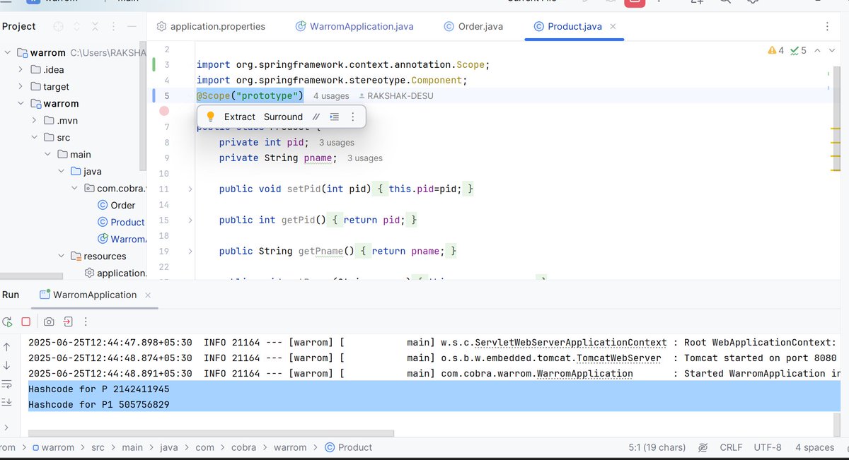Viewport: 849px width, 460px height.
Task: Close the Product.java tab
Action: [x=613, y=27]
